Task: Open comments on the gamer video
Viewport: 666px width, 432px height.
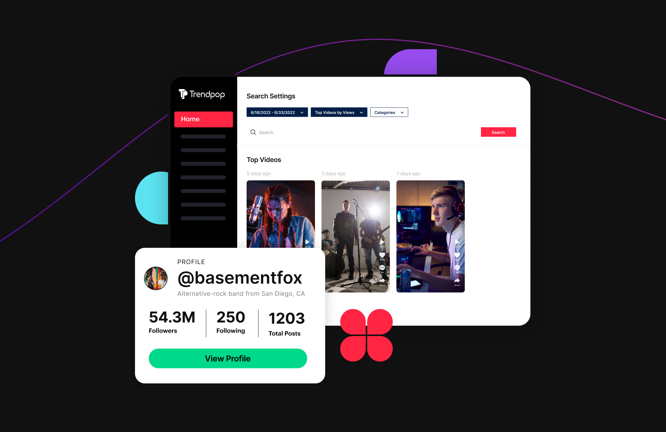Action: tap(457, 268)
